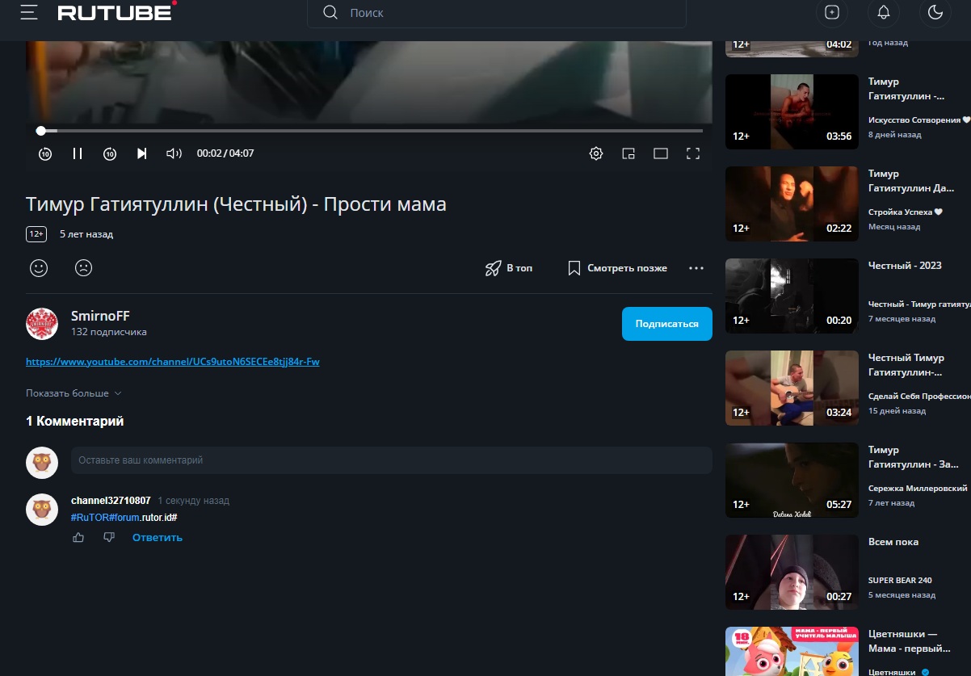Image resolution: width=971 pixels, height=676 pixels.
Task: Open the notifications bell
Action: click(884, 12)
